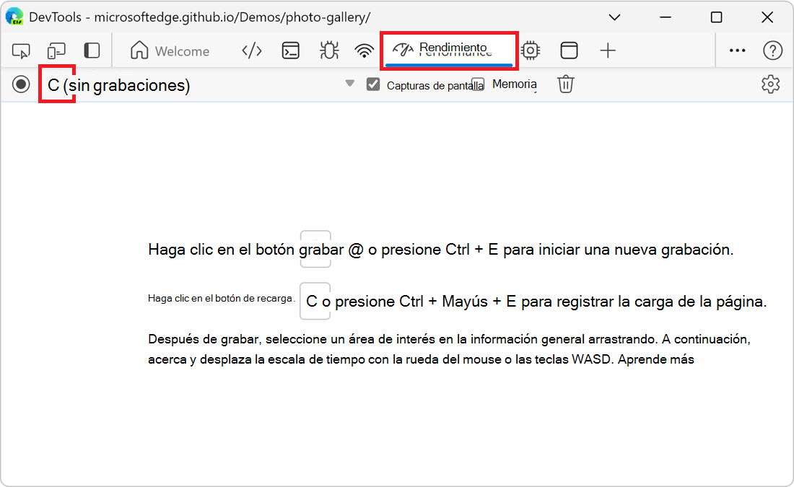Select the Inspect element tool
Viewport: 794px width, 487px height.
coord(21,51)
